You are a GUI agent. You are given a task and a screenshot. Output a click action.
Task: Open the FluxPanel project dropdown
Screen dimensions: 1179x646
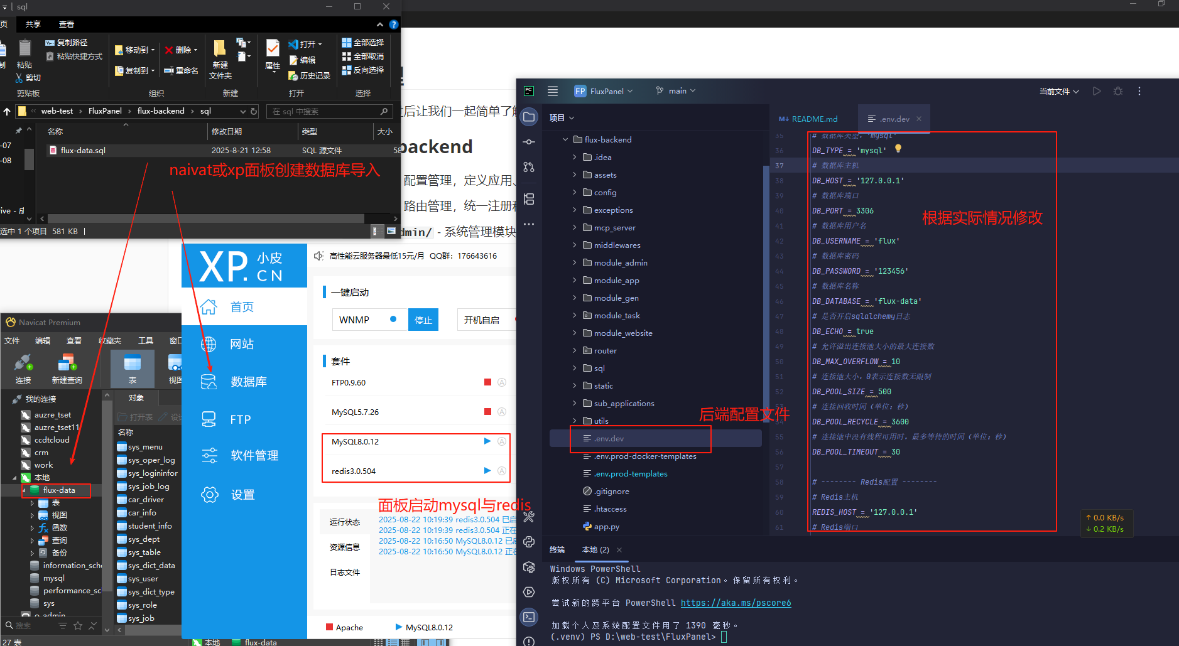point(604,91)
